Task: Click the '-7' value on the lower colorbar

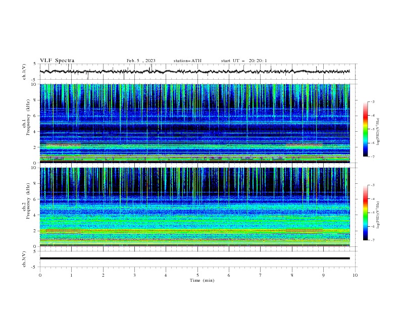Action: click(x=372, y=240)
